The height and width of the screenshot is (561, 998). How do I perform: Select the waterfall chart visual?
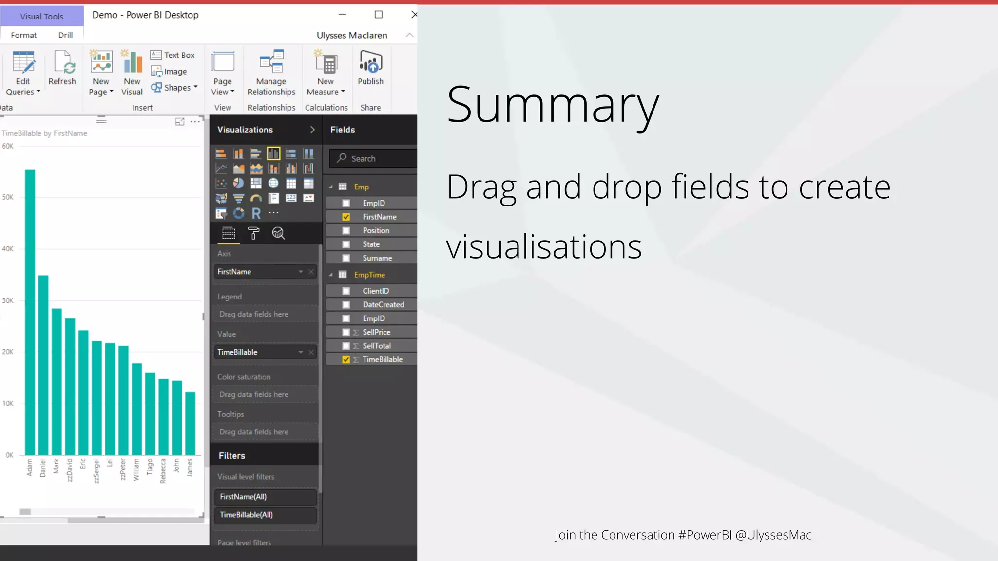click(x=308, y=168)
